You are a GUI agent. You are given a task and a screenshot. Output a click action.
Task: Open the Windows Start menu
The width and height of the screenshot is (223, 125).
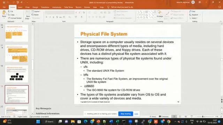coord(38,122)
